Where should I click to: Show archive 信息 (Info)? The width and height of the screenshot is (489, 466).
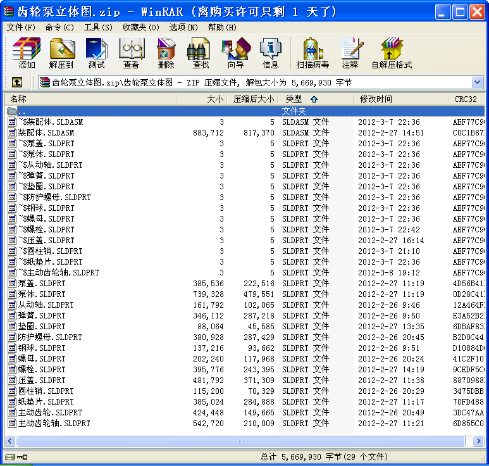(x=270, y=53)
